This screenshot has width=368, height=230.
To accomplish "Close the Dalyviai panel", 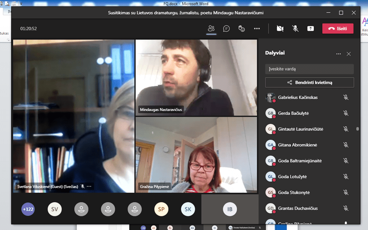I will coord(349,54).
